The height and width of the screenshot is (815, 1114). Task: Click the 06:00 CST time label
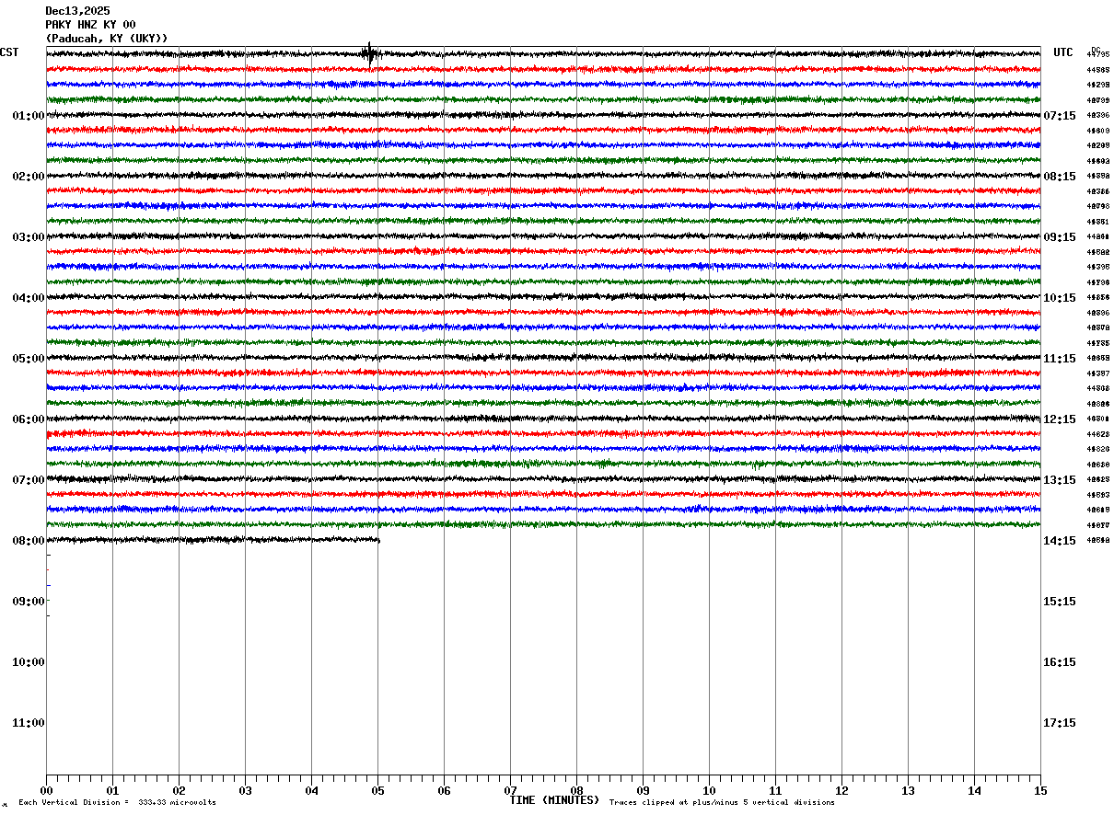pyautogui.click(x=28, y=419)
